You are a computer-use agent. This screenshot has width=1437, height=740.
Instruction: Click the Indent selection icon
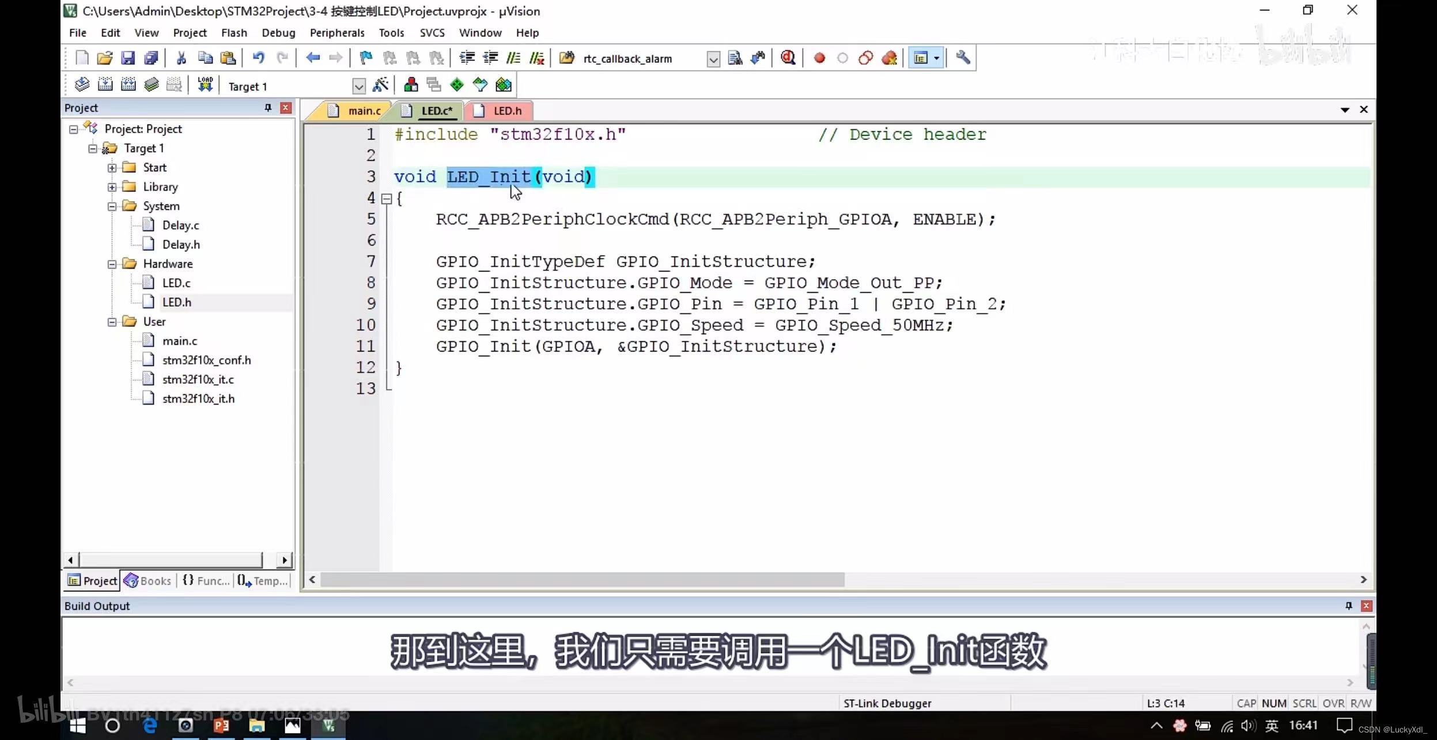point(467,58)
